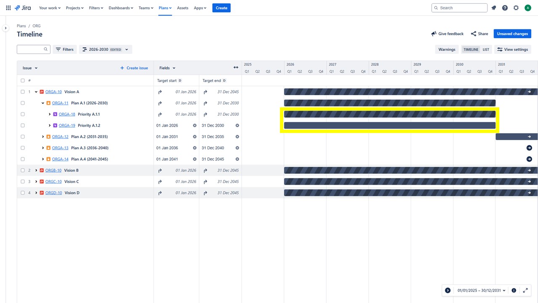Open the timeline legend info icon
538x303 pixels.
(514, 290)
